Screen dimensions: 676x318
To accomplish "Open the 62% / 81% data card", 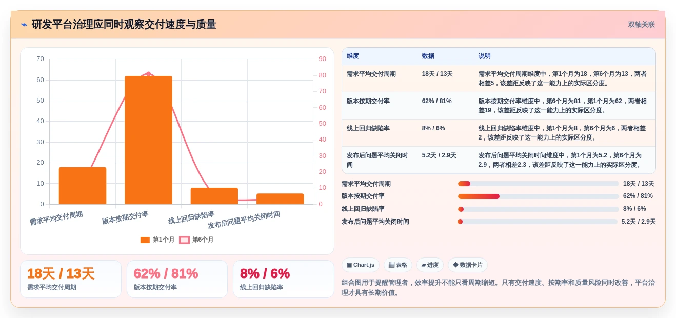I will (177, 279).
